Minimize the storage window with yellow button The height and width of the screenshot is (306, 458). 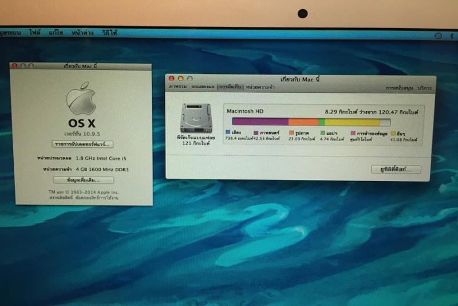[181, 79]
